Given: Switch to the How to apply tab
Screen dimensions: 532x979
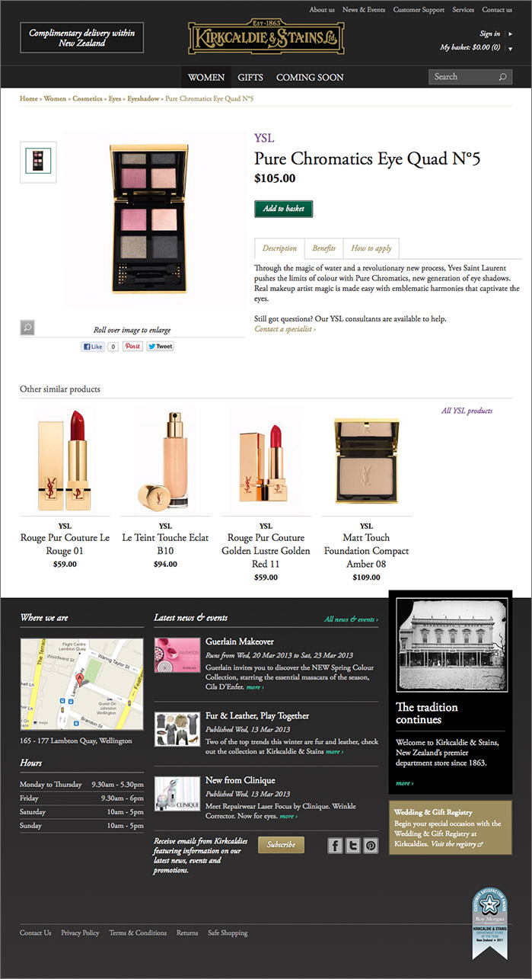Looking at the screenshot, I should tap(371, 248).
